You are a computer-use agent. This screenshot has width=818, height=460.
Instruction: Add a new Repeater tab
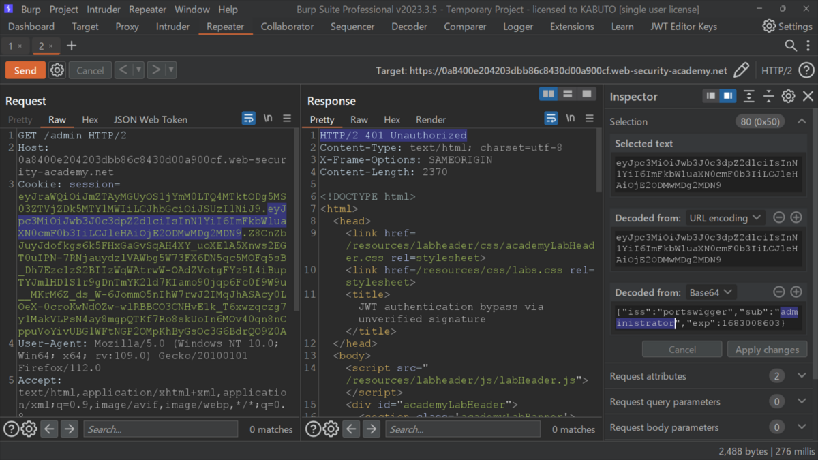point(72,46)
